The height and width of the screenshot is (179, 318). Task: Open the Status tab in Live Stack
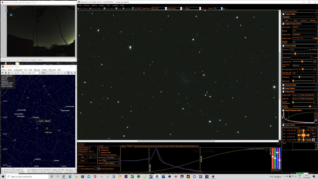[123, 146]
